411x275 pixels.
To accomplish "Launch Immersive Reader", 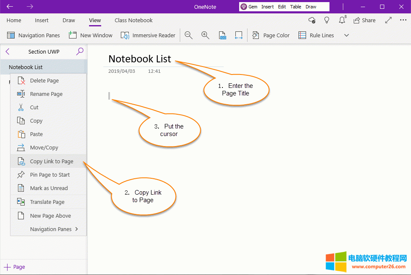I will (x=148, y=36).
